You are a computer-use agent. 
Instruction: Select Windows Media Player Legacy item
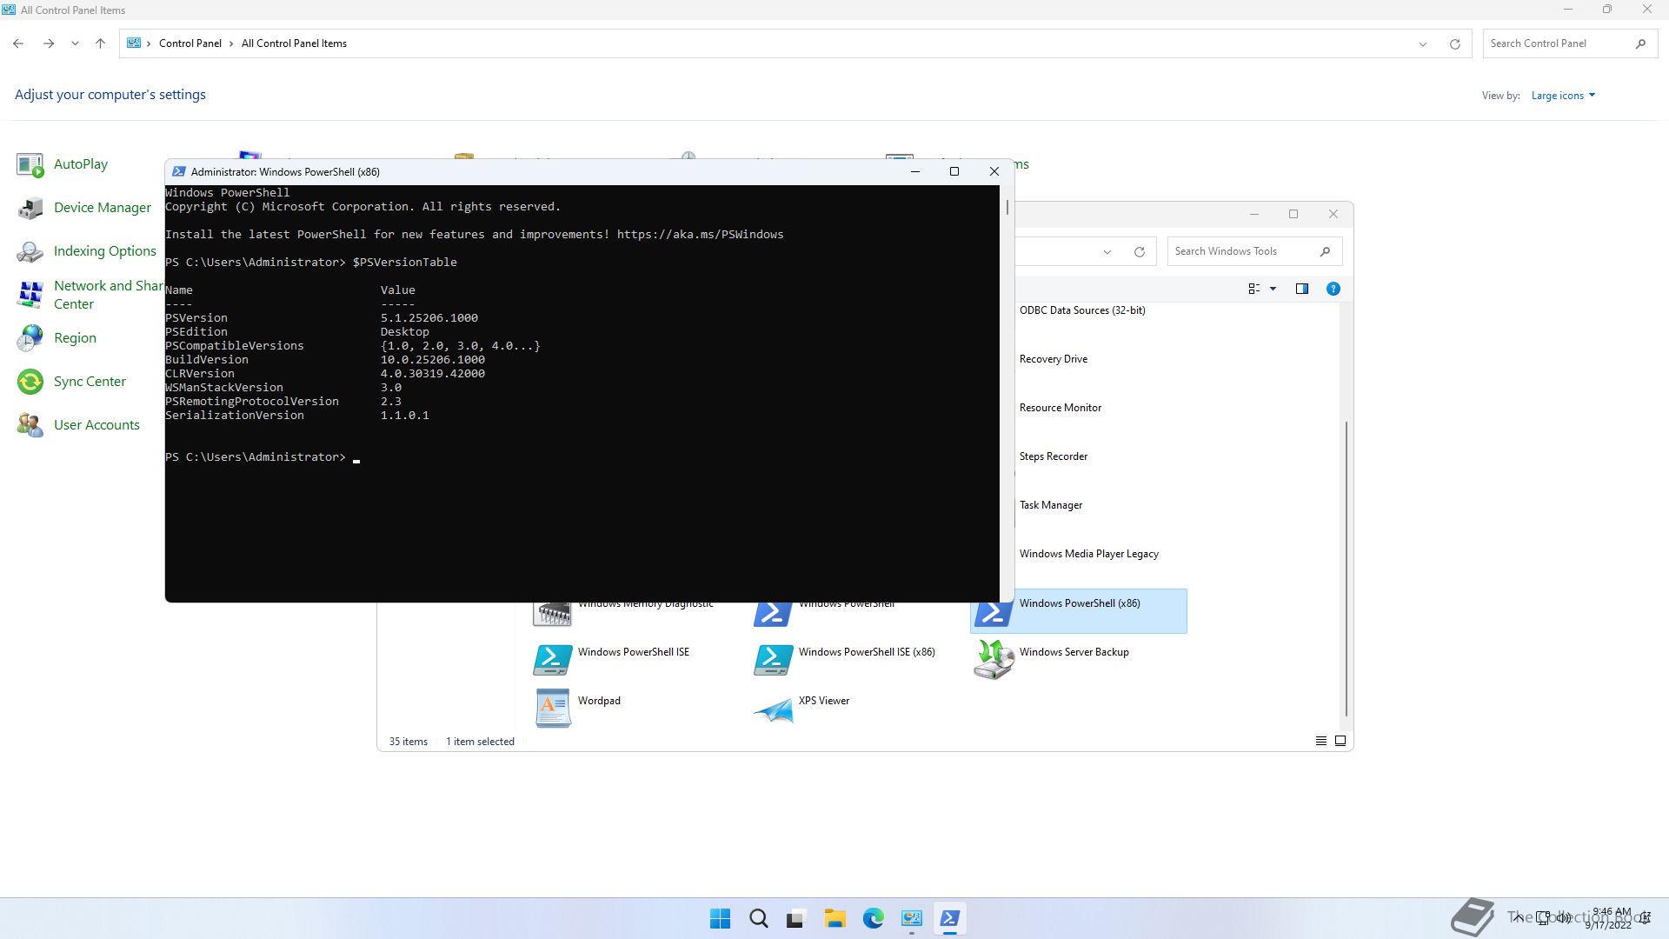click(x=1089, y=554)
